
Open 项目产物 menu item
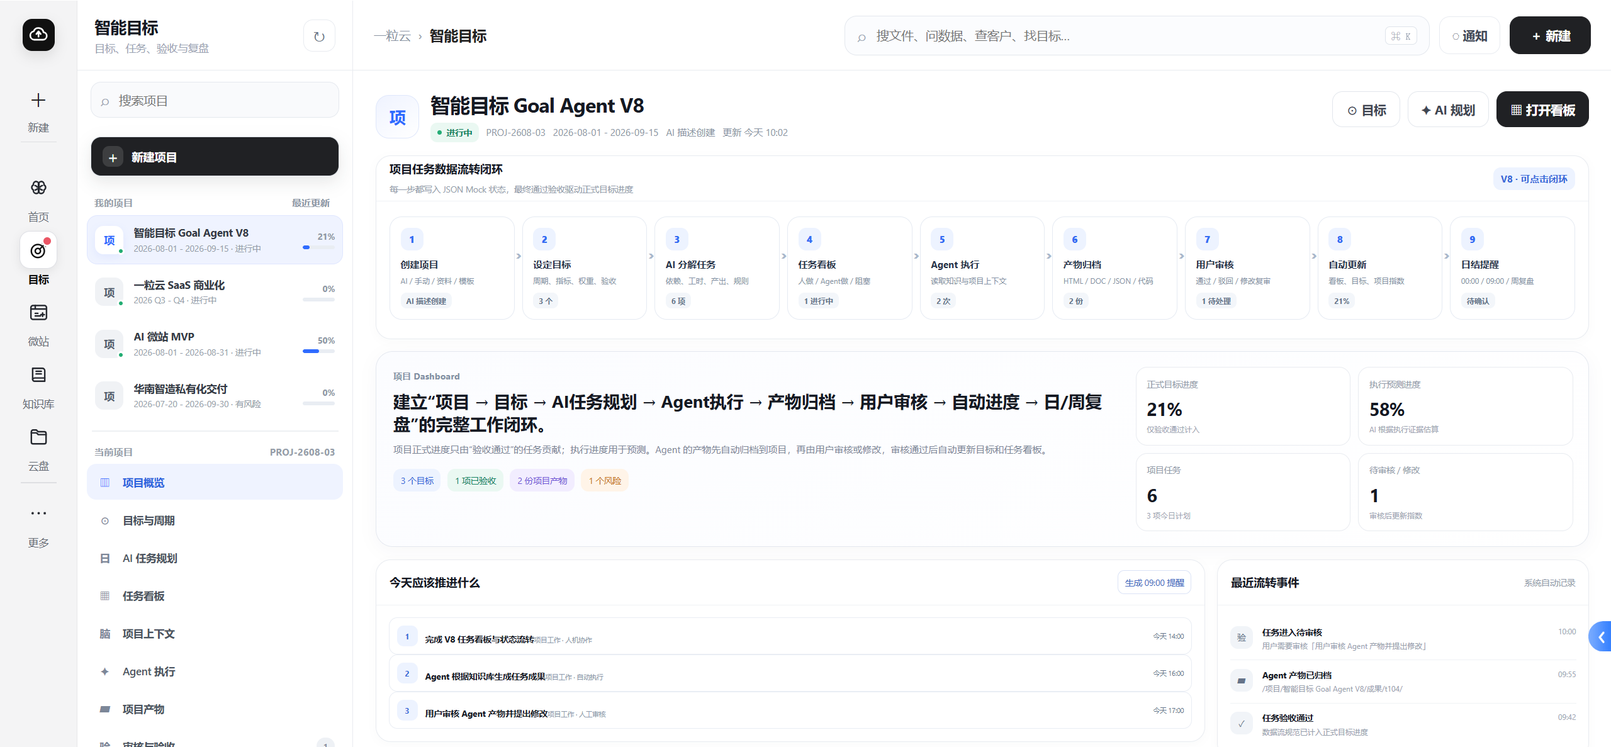(x=215, y=709)
